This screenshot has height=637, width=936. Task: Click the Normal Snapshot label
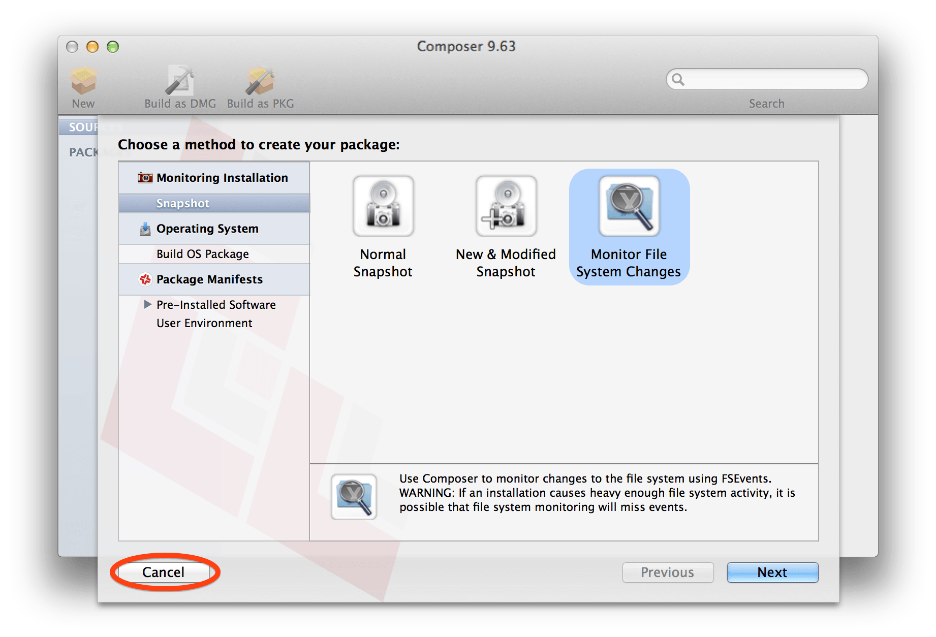(x=383, y=263)
